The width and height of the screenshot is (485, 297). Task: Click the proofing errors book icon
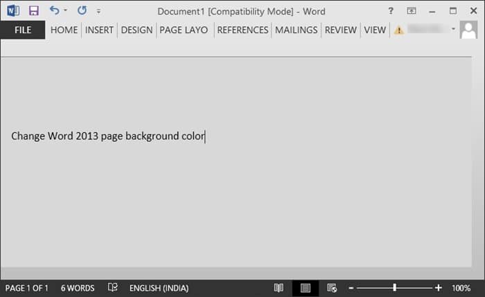[x=113, y=288]
